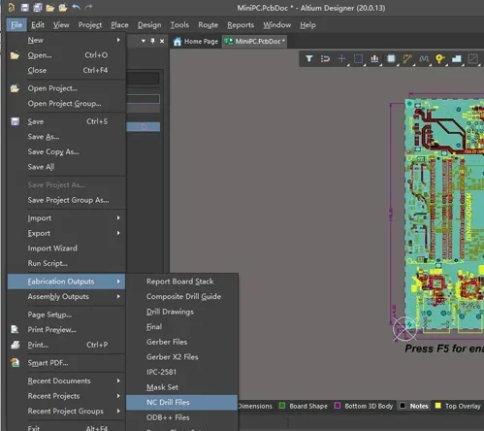Viewport: 484px width, 431px height.
Task: Click the Redo arrow icon
Action: (89, 7)
